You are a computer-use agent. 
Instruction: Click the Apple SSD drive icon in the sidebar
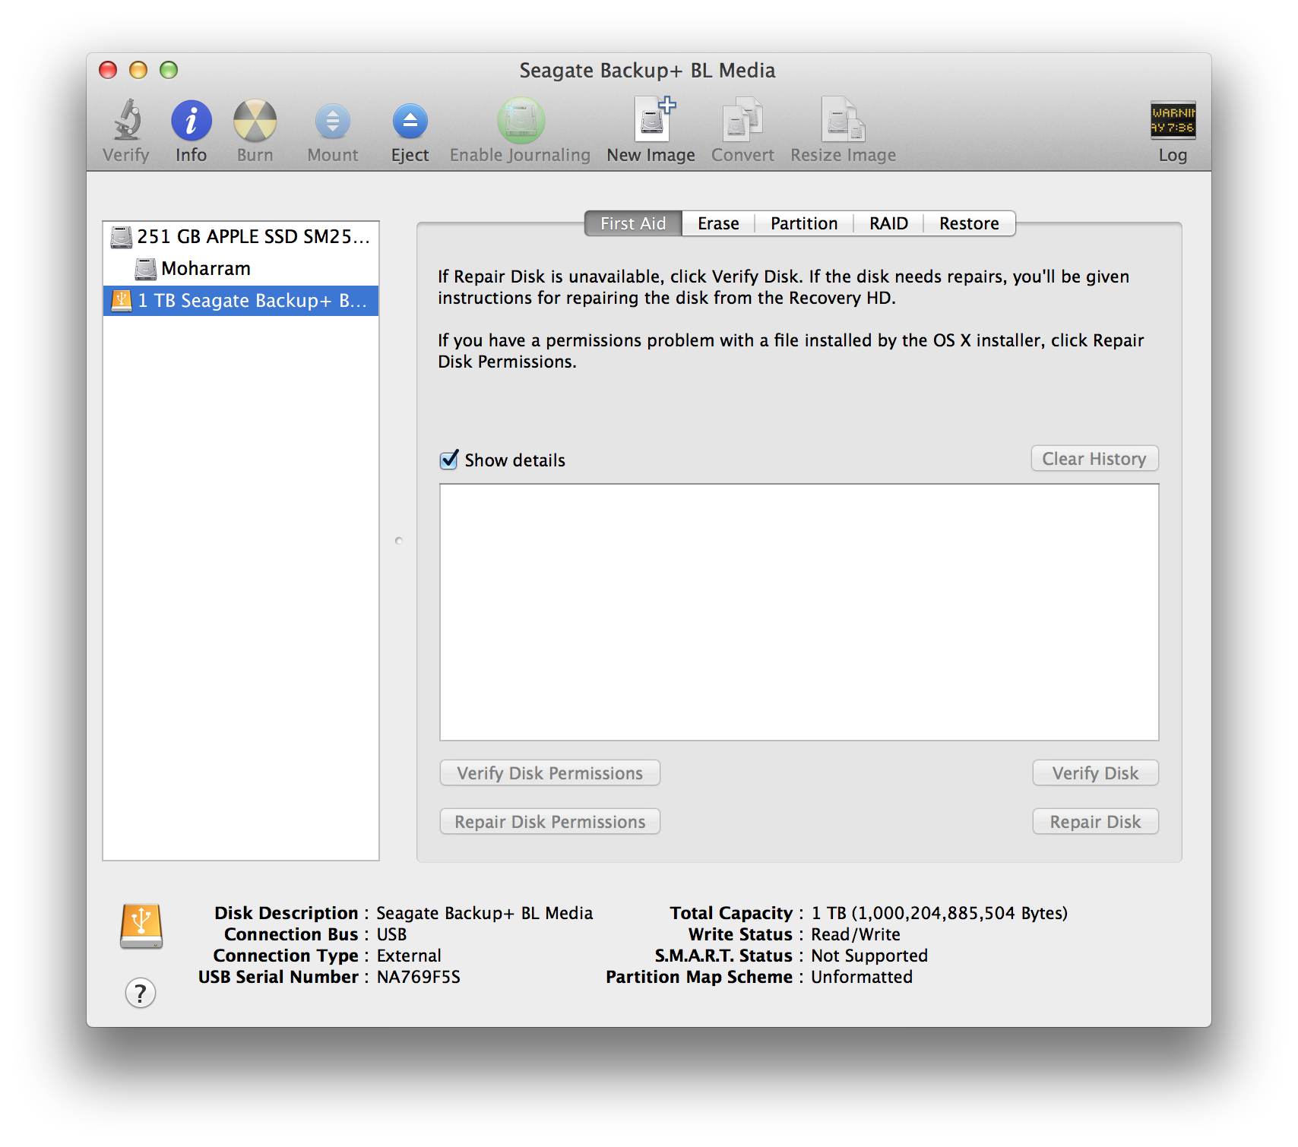(122, 237)
